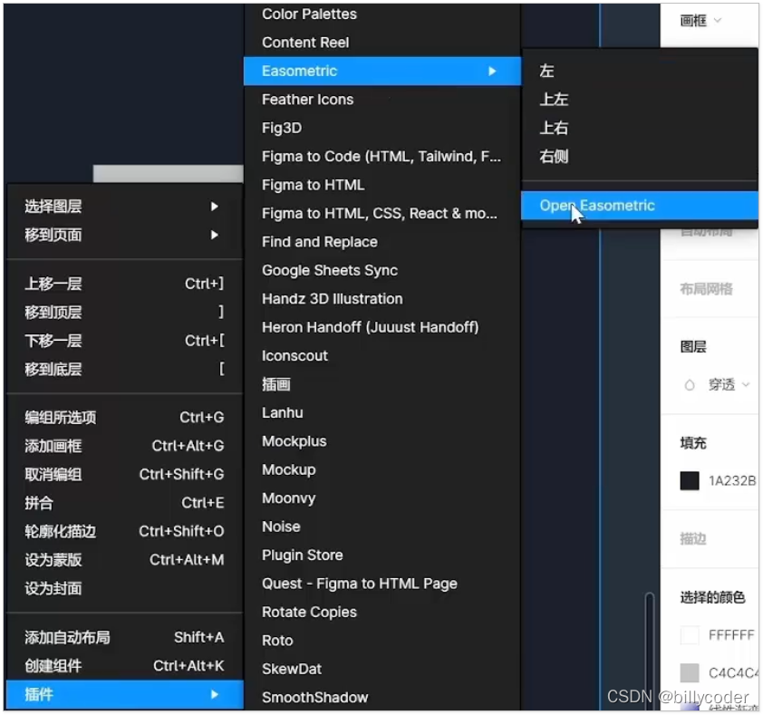This screenshot has height=715, width=763.
Task: Start the SkewDat plugin
Action: [x=382, y=670]
